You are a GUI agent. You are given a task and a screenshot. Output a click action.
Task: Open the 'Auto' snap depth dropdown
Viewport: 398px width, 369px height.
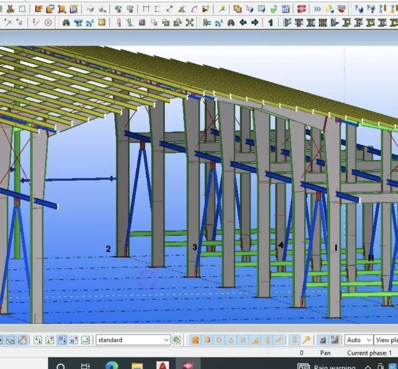pos(368,340)
